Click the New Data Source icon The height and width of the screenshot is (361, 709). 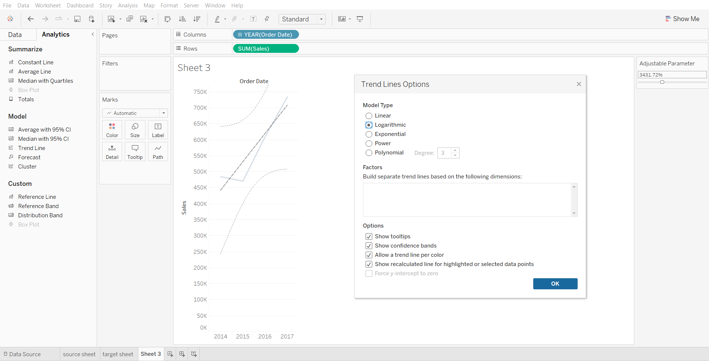pyautogui.click(x=91, y=19)
